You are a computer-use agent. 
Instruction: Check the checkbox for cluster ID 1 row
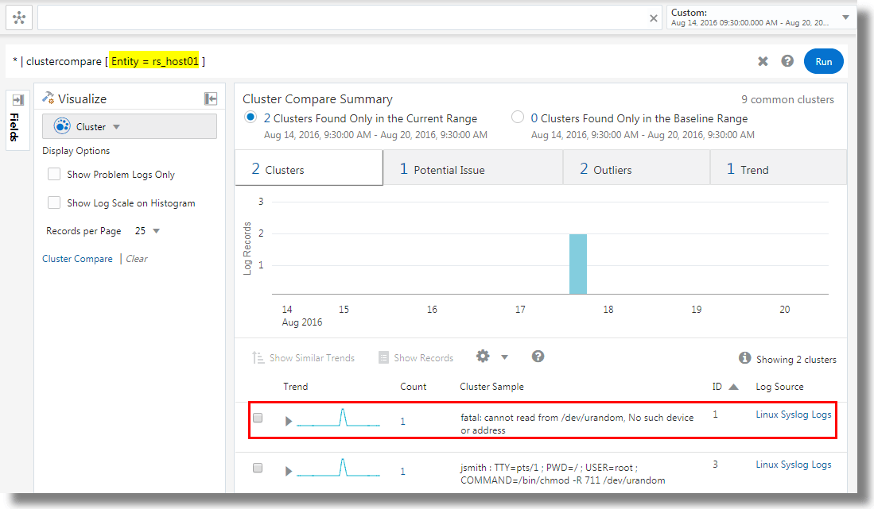click(x=257, y=417)
